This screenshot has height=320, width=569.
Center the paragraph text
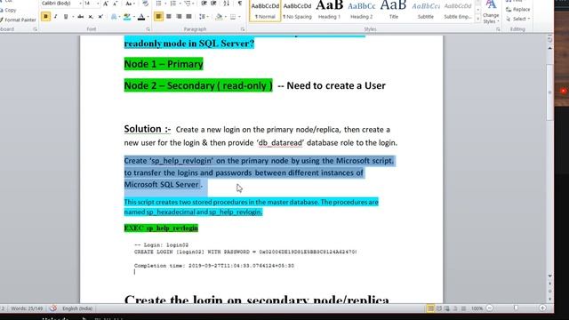169,17
